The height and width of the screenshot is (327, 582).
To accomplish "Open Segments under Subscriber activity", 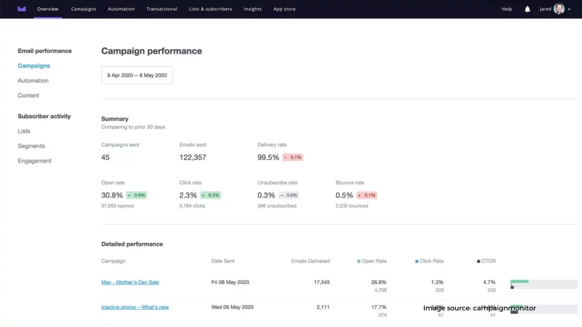I will [x=31, y=146].
